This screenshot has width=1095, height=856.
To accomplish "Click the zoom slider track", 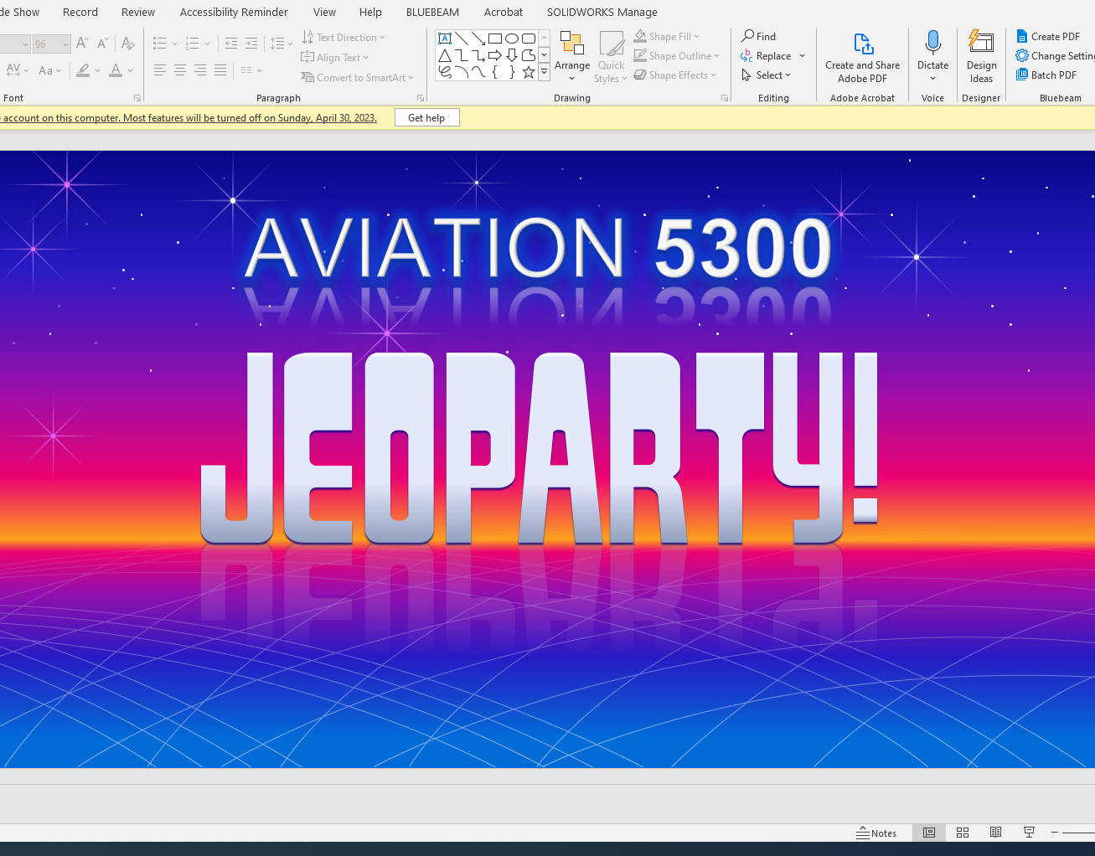I will [1079, 833].
